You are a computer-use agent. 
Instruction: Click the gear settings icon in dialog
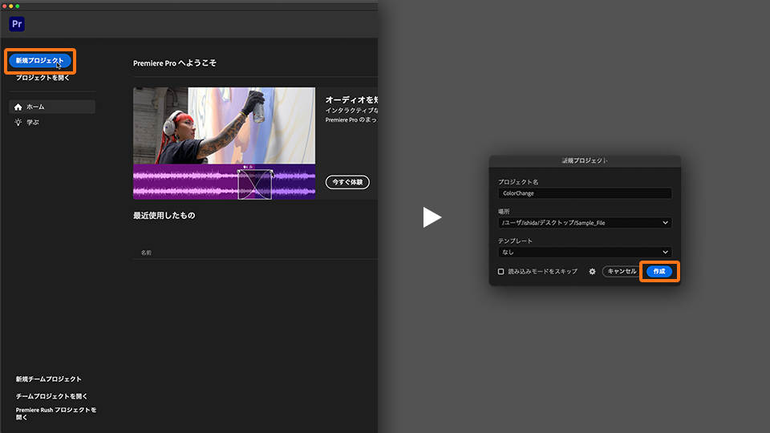pyautogui.click(x=592, y=272)
